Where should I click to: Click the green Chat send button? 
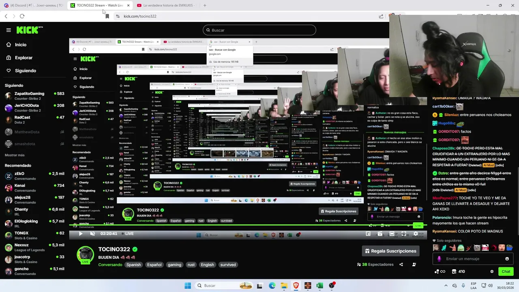point(506,272)
